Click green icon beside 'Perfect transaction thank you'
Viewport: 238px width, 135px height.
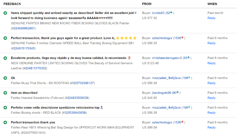point(5,122)
